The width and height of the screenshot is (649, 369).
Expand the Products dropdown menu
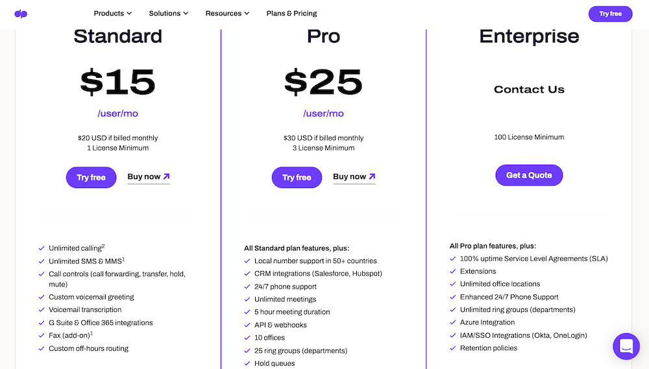point(112,13)
